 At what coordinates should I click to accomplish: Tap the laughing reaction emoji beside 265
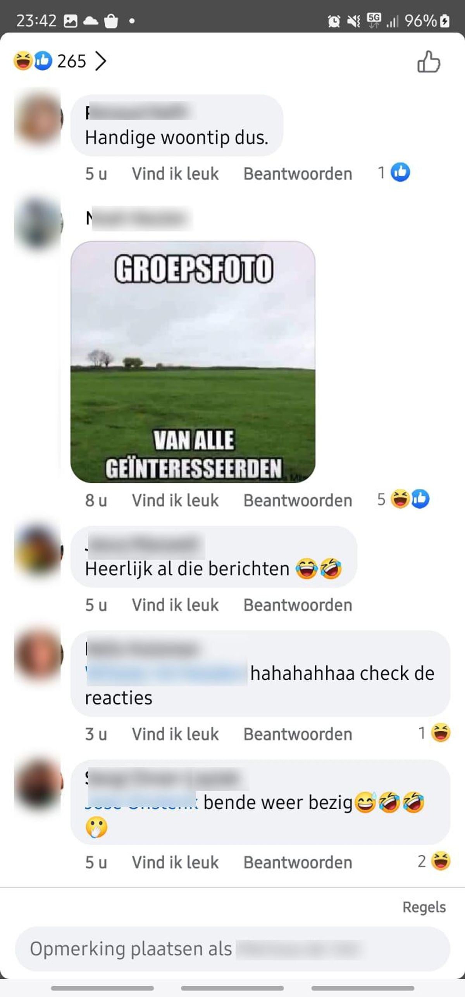(x=23, y=61)
